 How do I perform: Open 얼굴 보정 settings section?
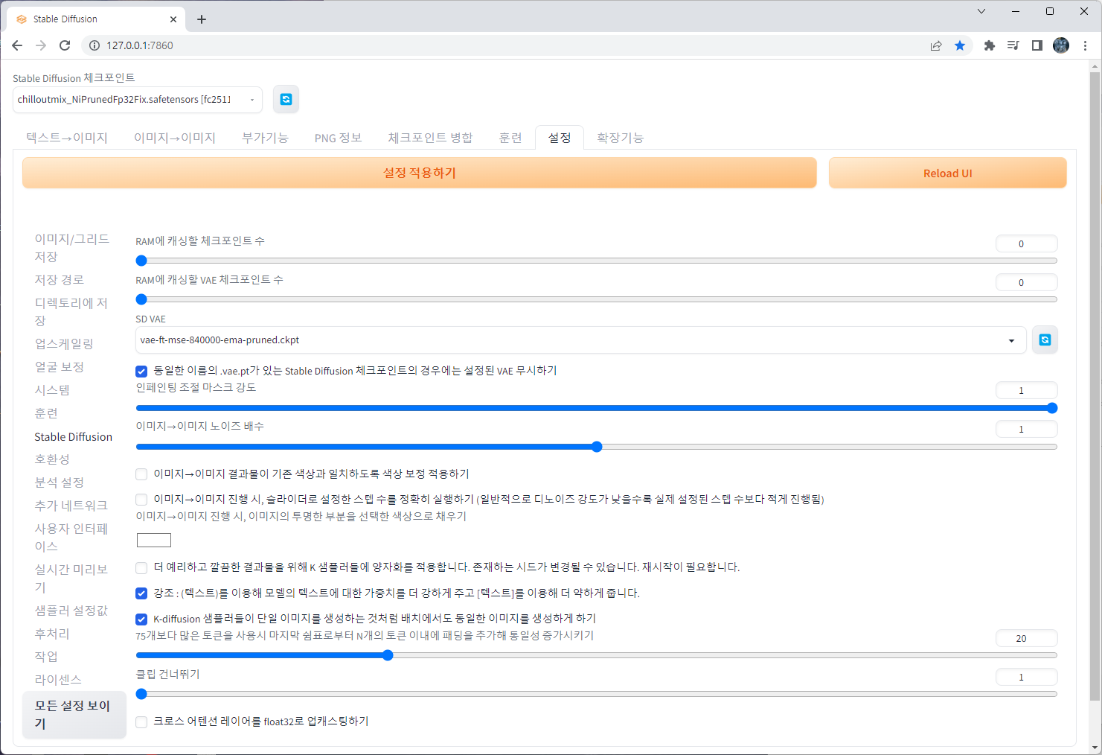(x=60, y=367)
